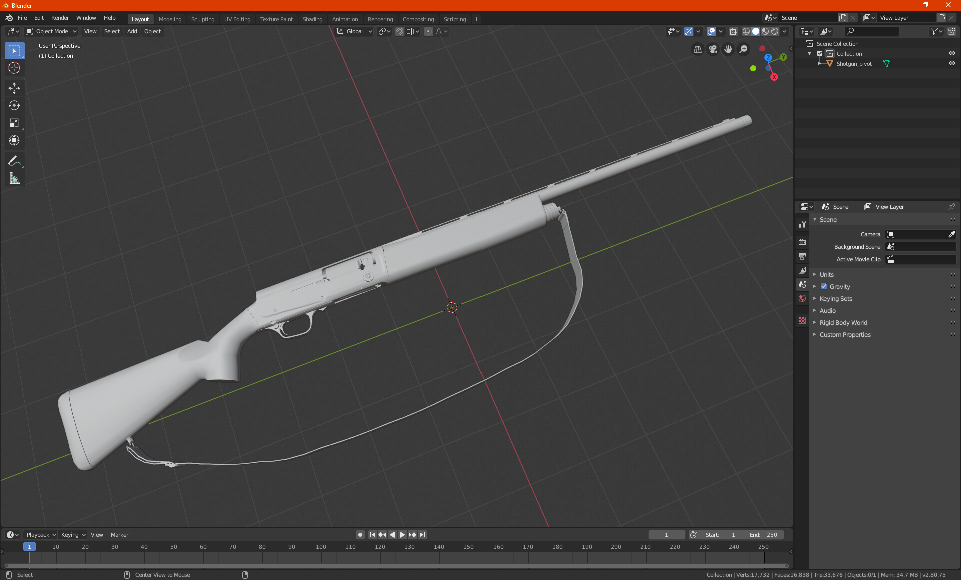Click the current frame marker 1
This screenshot has width=961, height=580.
click(29, 547)
